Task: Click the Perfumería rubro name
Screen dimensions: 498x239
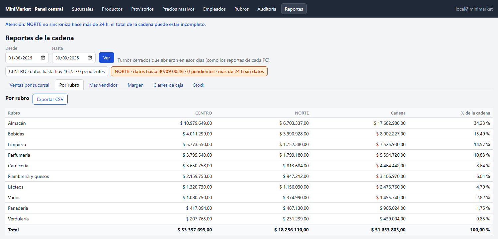Action: point(19,155)
